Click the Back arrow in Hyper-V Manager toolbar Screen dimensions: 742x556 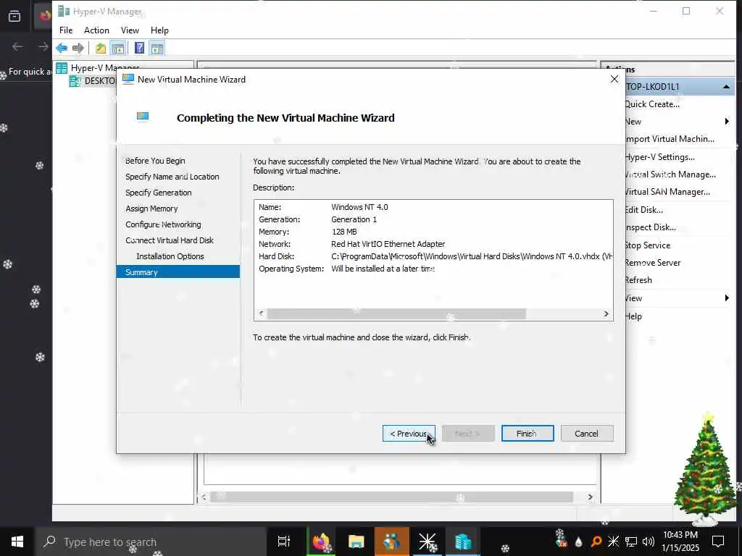62,48
